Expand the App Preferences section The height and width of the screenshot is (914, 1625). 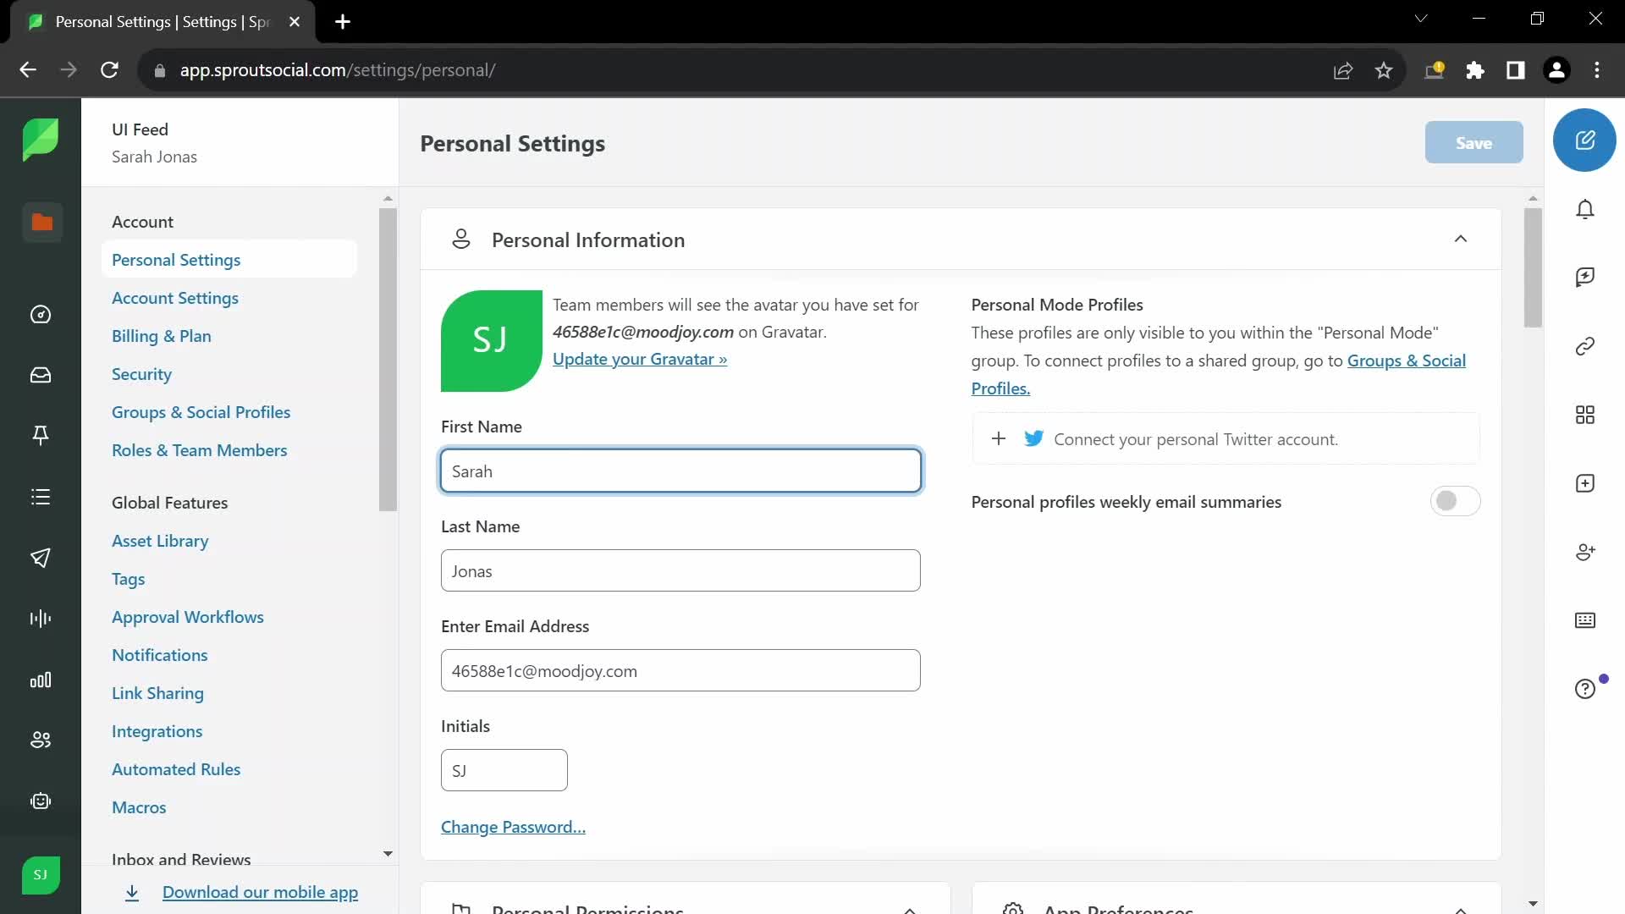pos(1461,908)
